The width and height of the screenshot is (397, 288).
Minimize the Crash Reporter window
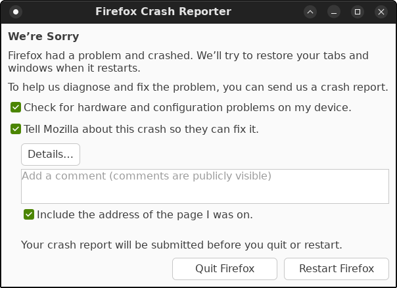coord(334,12)
